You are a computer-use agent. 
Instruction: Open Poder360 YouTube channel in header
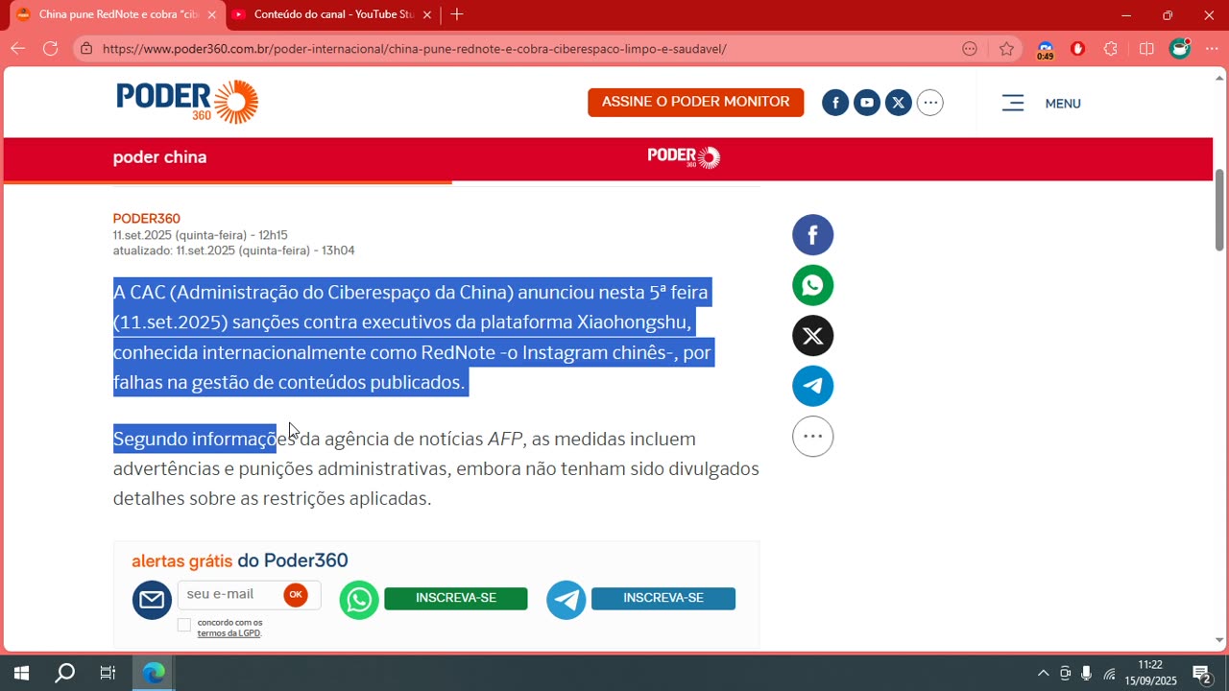tap(867, 103)
